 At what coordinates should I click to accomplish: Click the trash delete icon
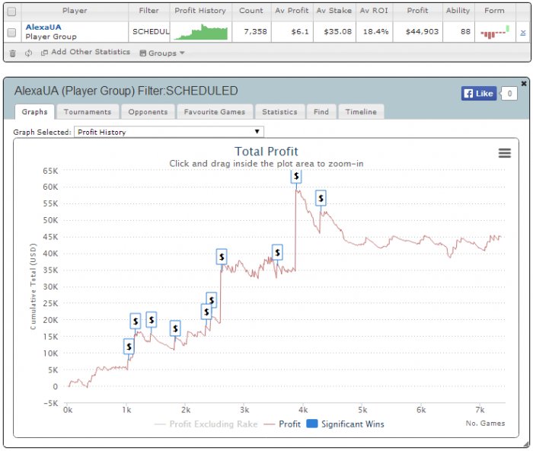coord(13,53)
